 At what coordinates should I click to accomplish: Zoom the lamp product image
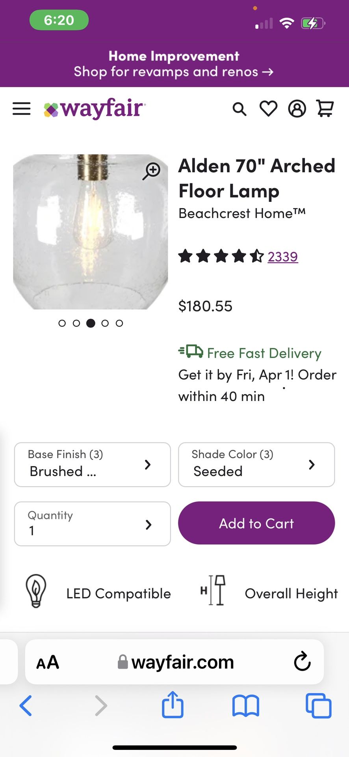point(152,171)
